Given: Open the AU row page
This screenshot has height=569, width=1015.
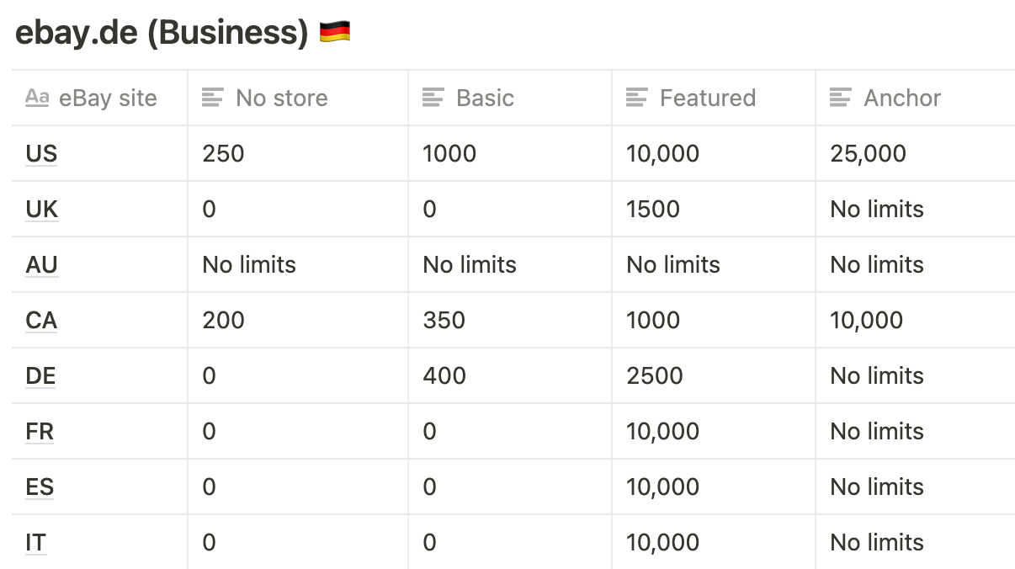Looking at the screenshot, I should [41, 264].
